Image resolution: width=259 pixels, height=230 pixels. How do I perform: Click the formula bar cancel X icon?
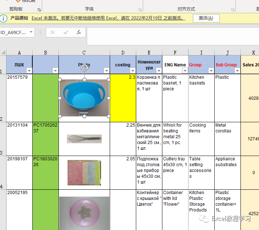(53, 32)
